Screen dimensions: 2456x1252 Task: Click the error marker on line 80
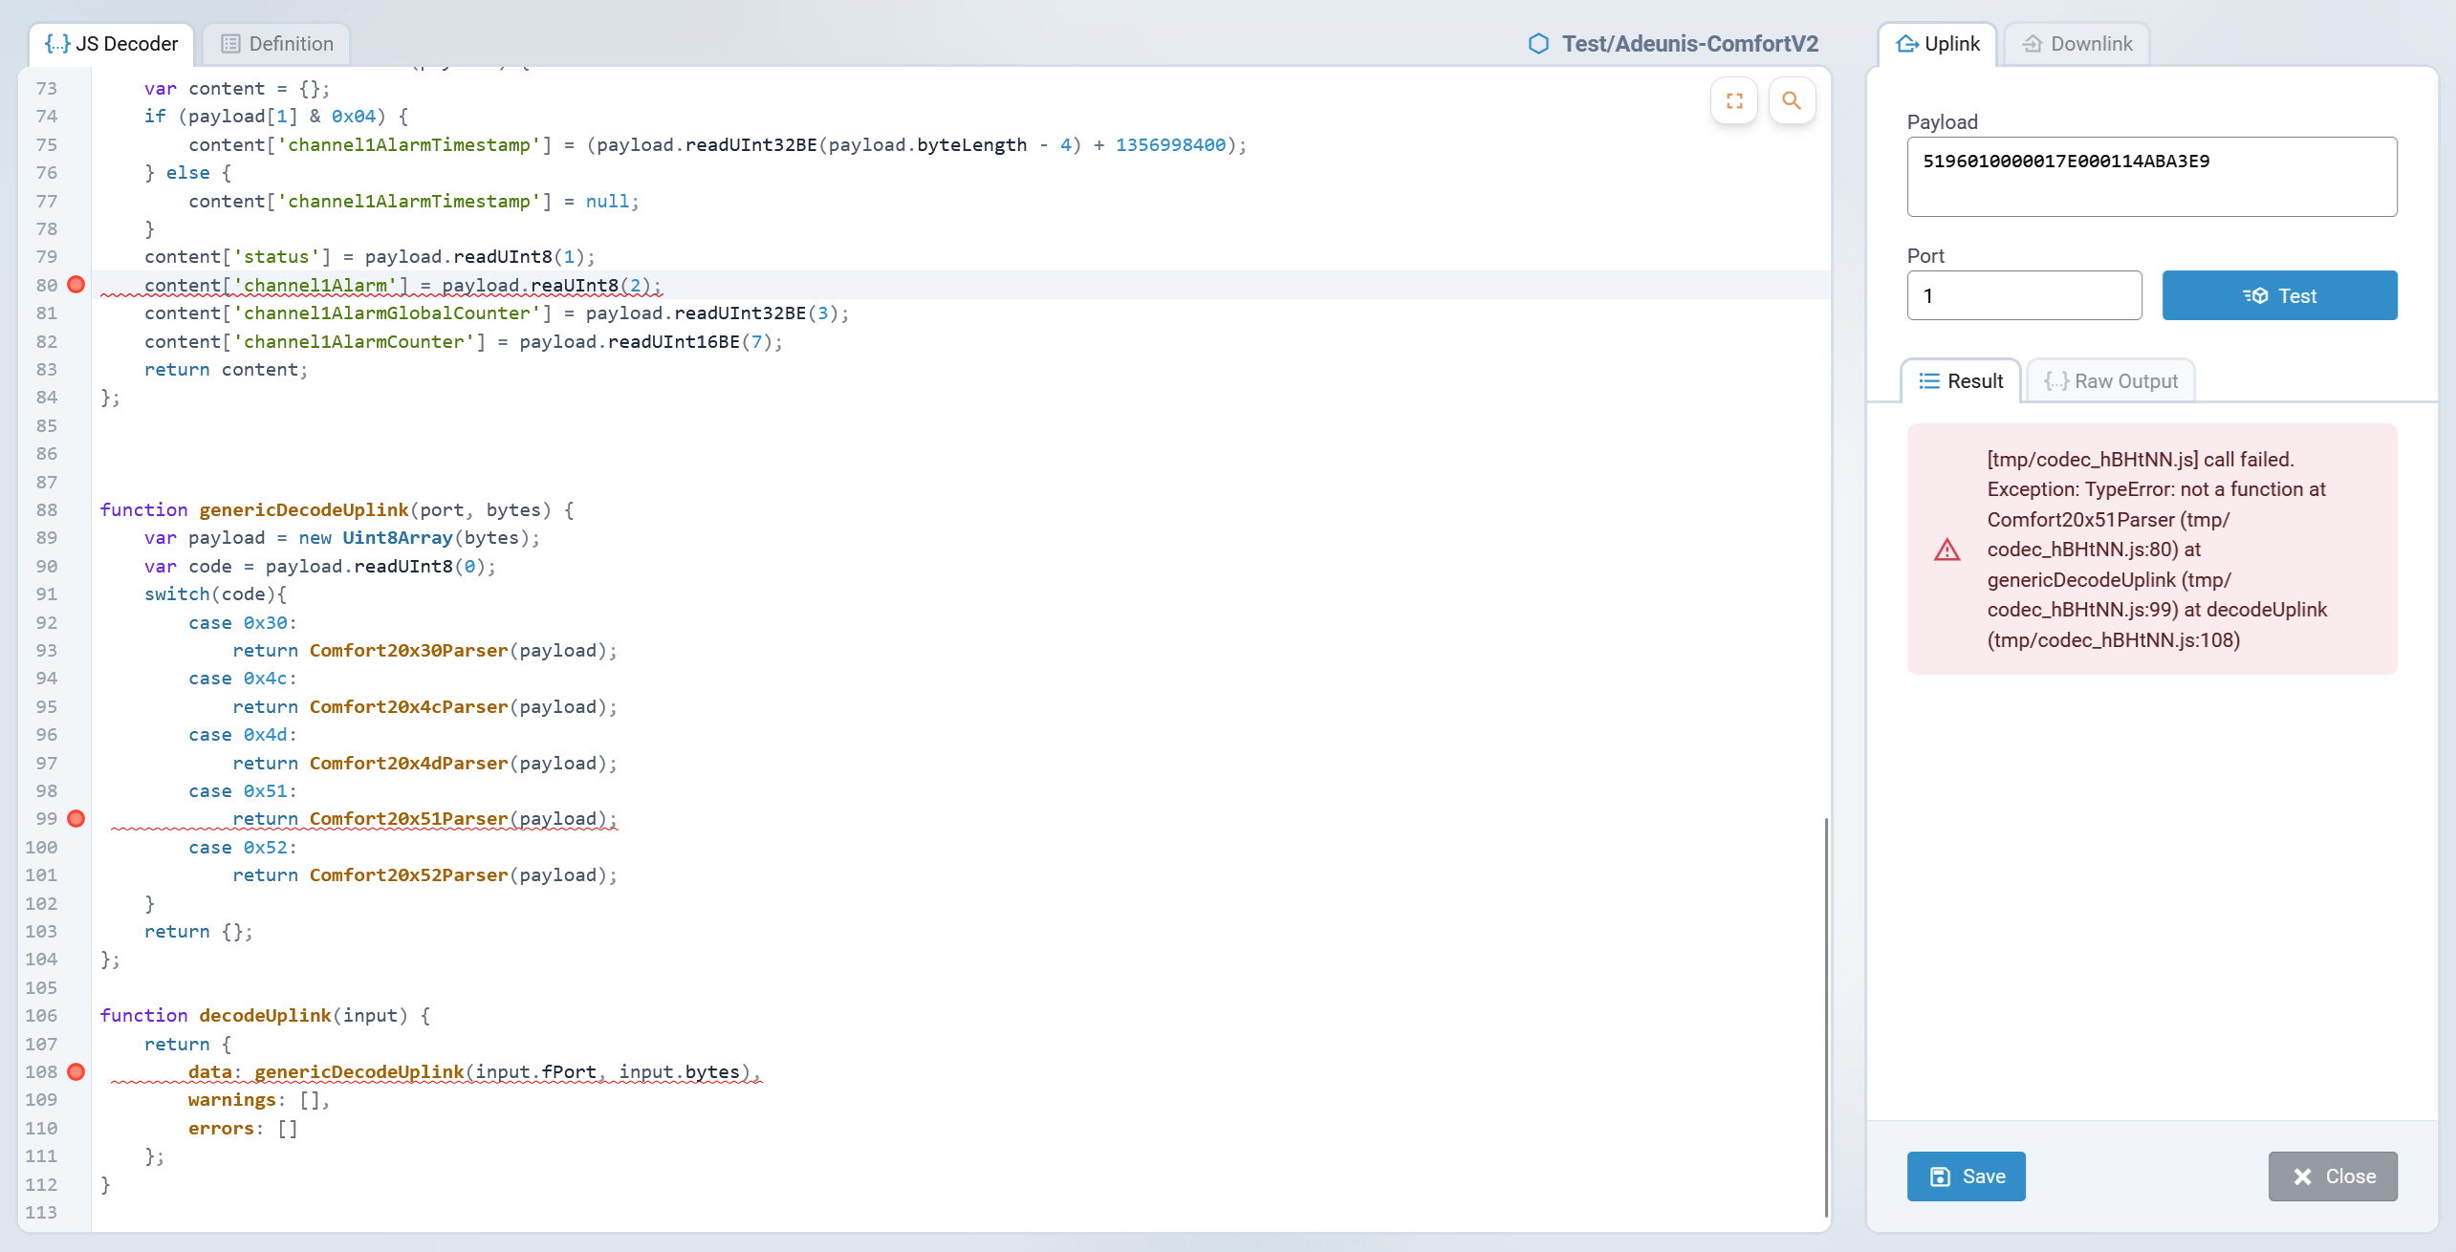[x=76, y=285]
